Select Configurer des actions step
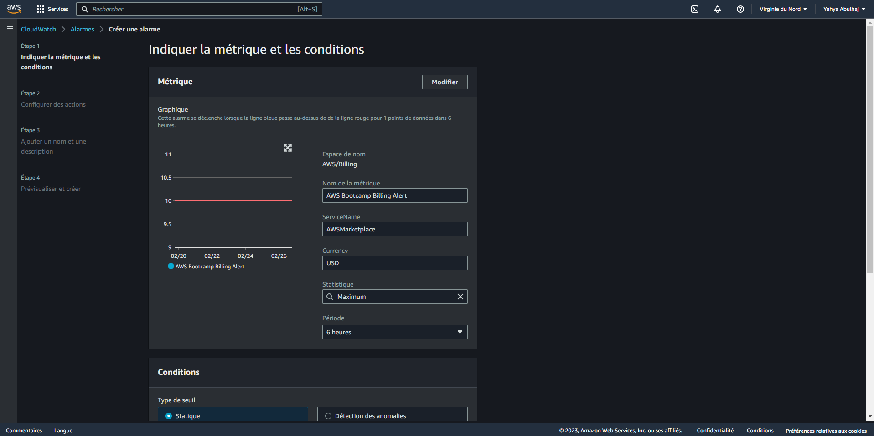The height and width of the screenshot is (436, 874). [x=53, y=104]
